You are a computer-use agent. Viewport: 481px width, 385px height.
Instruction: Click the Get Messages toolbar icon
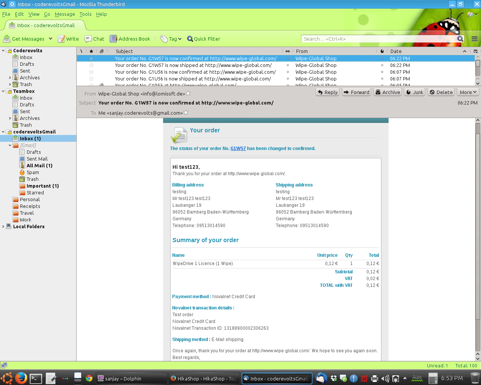7,39
